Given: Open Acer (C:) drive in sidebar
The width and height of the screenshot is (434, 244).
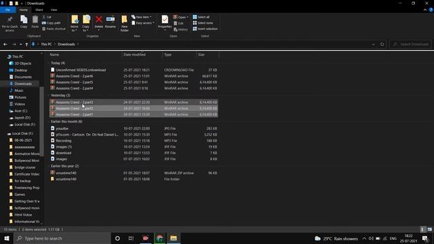Looking at the screenshot, I should (21, 111).
